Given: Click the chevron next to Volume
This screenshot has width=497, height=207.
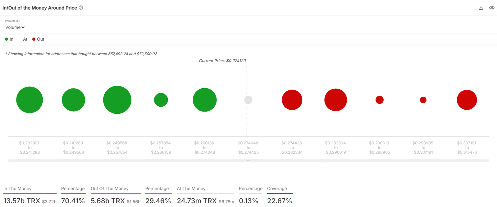Looking at the screenshot, I should pyautogui.click(x=23, y=27).
